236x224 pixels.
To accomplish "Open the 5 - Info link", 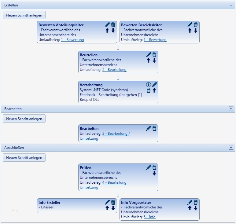I will (149, 217).
